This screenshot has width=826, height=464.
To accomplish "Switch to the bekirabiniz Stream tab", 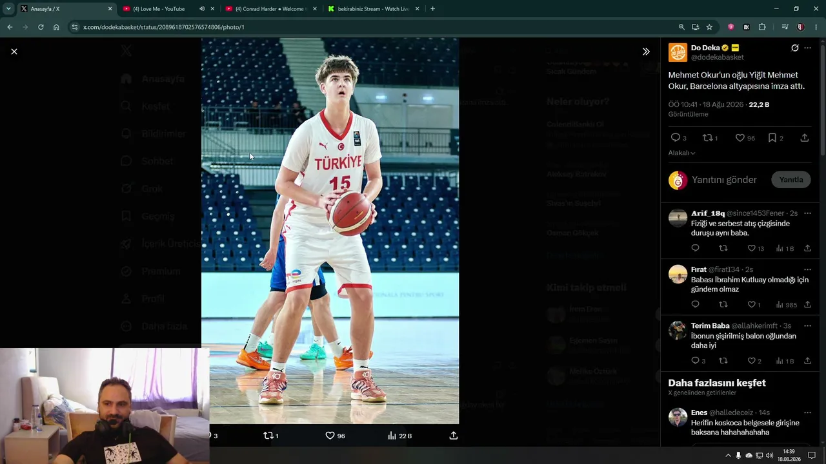I will click(x=373, y=9).
